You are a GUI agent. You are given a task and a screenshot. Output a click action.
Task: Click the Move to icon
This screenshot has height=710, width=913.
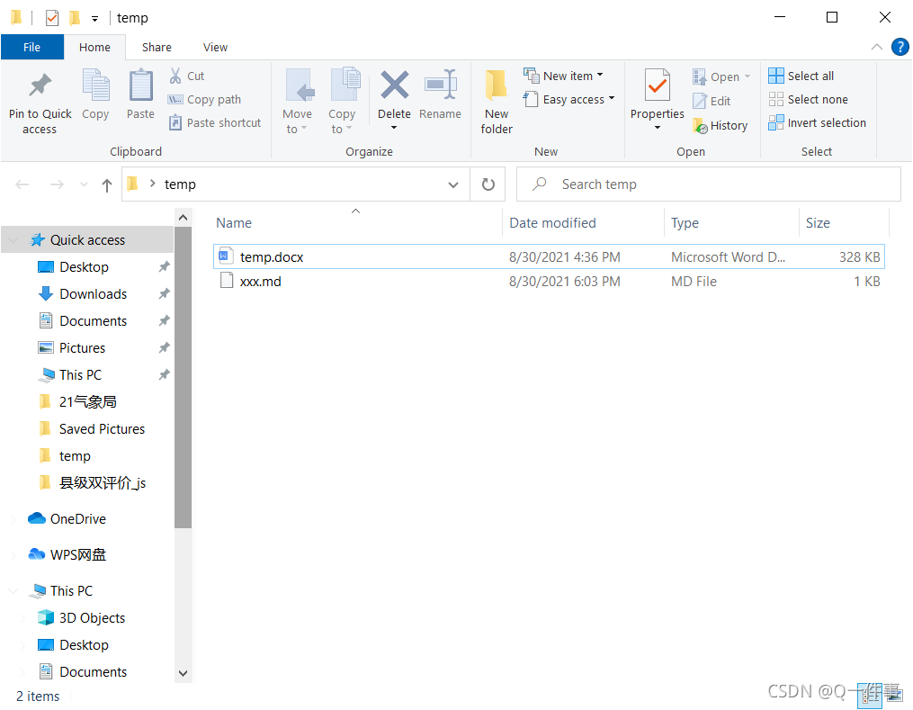(298, 85)
